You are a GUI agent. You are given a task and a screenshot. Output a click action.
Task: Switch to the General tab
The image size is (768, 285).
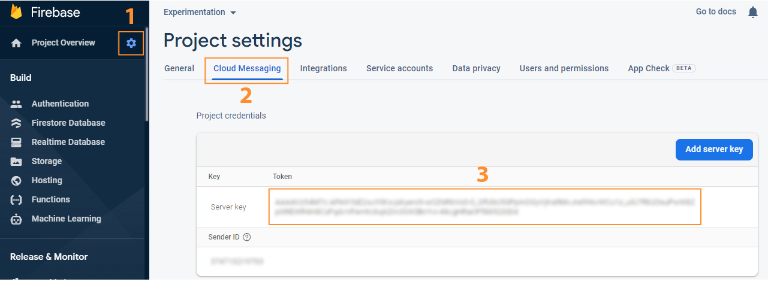179,68
